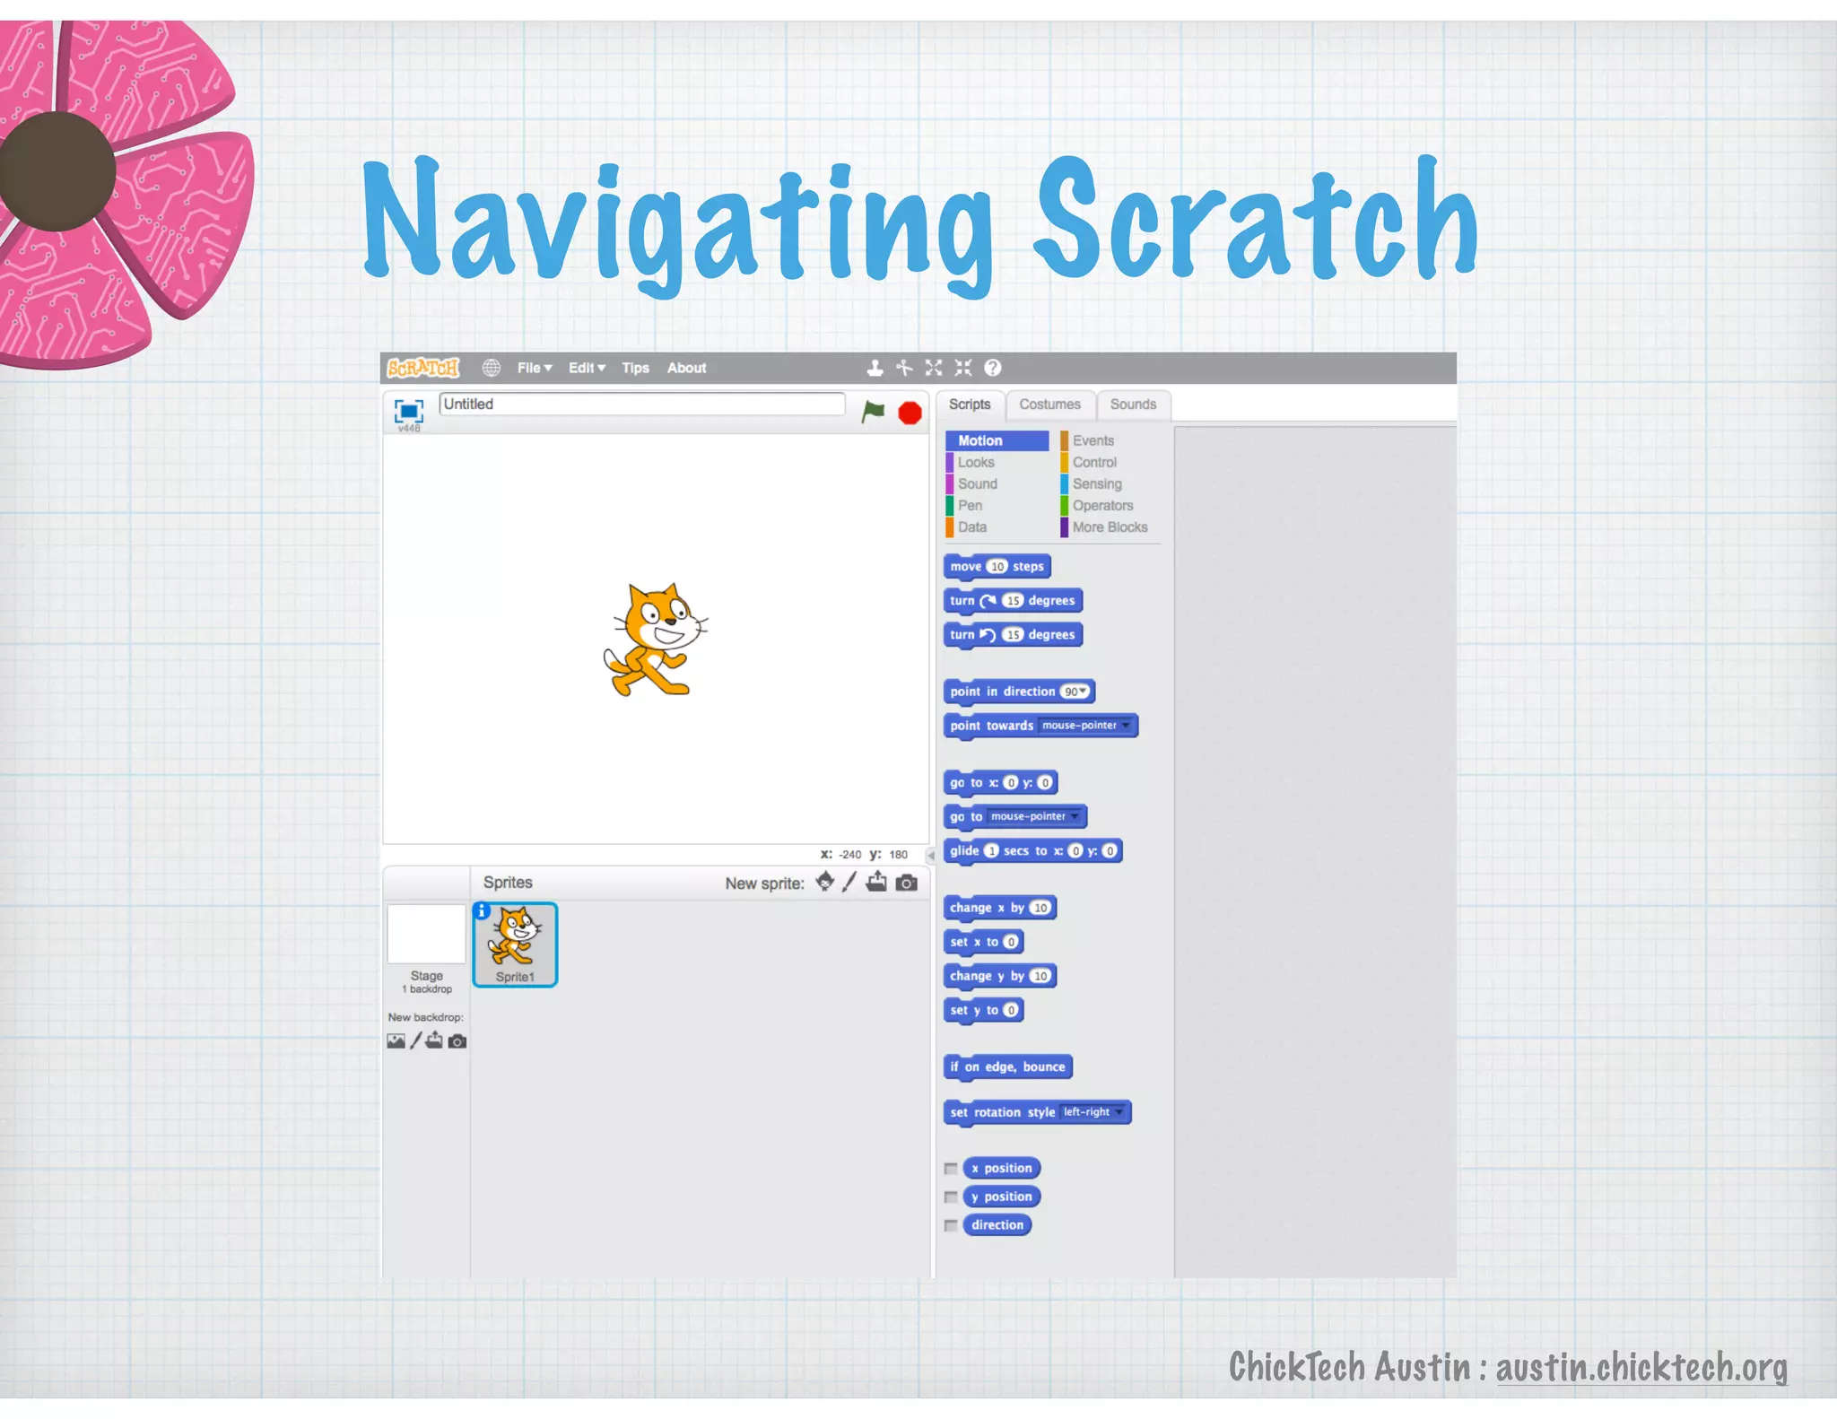Screen dimensions: 1837x1419
Task: Click the change y by 10 block
Action: pyautogui.click(x=999, y=976)
